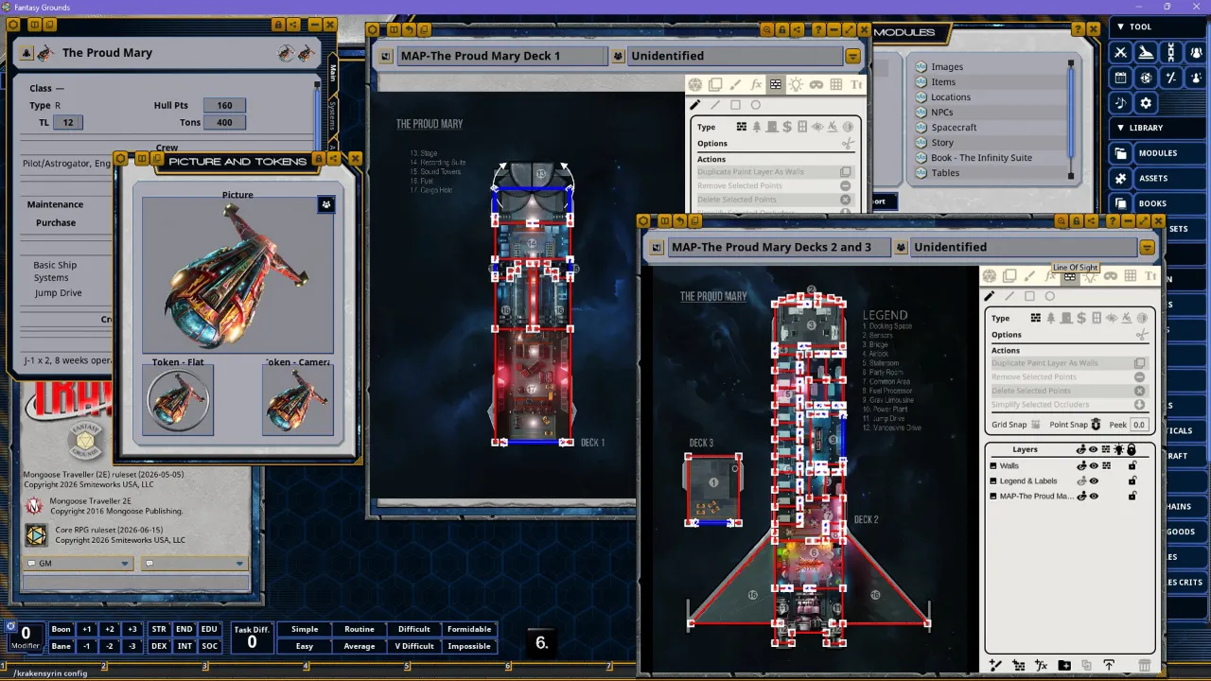
Task: Select the Line Of Sight toolbar icon in Decks 2 and 3
Action: pos(1070,276)
